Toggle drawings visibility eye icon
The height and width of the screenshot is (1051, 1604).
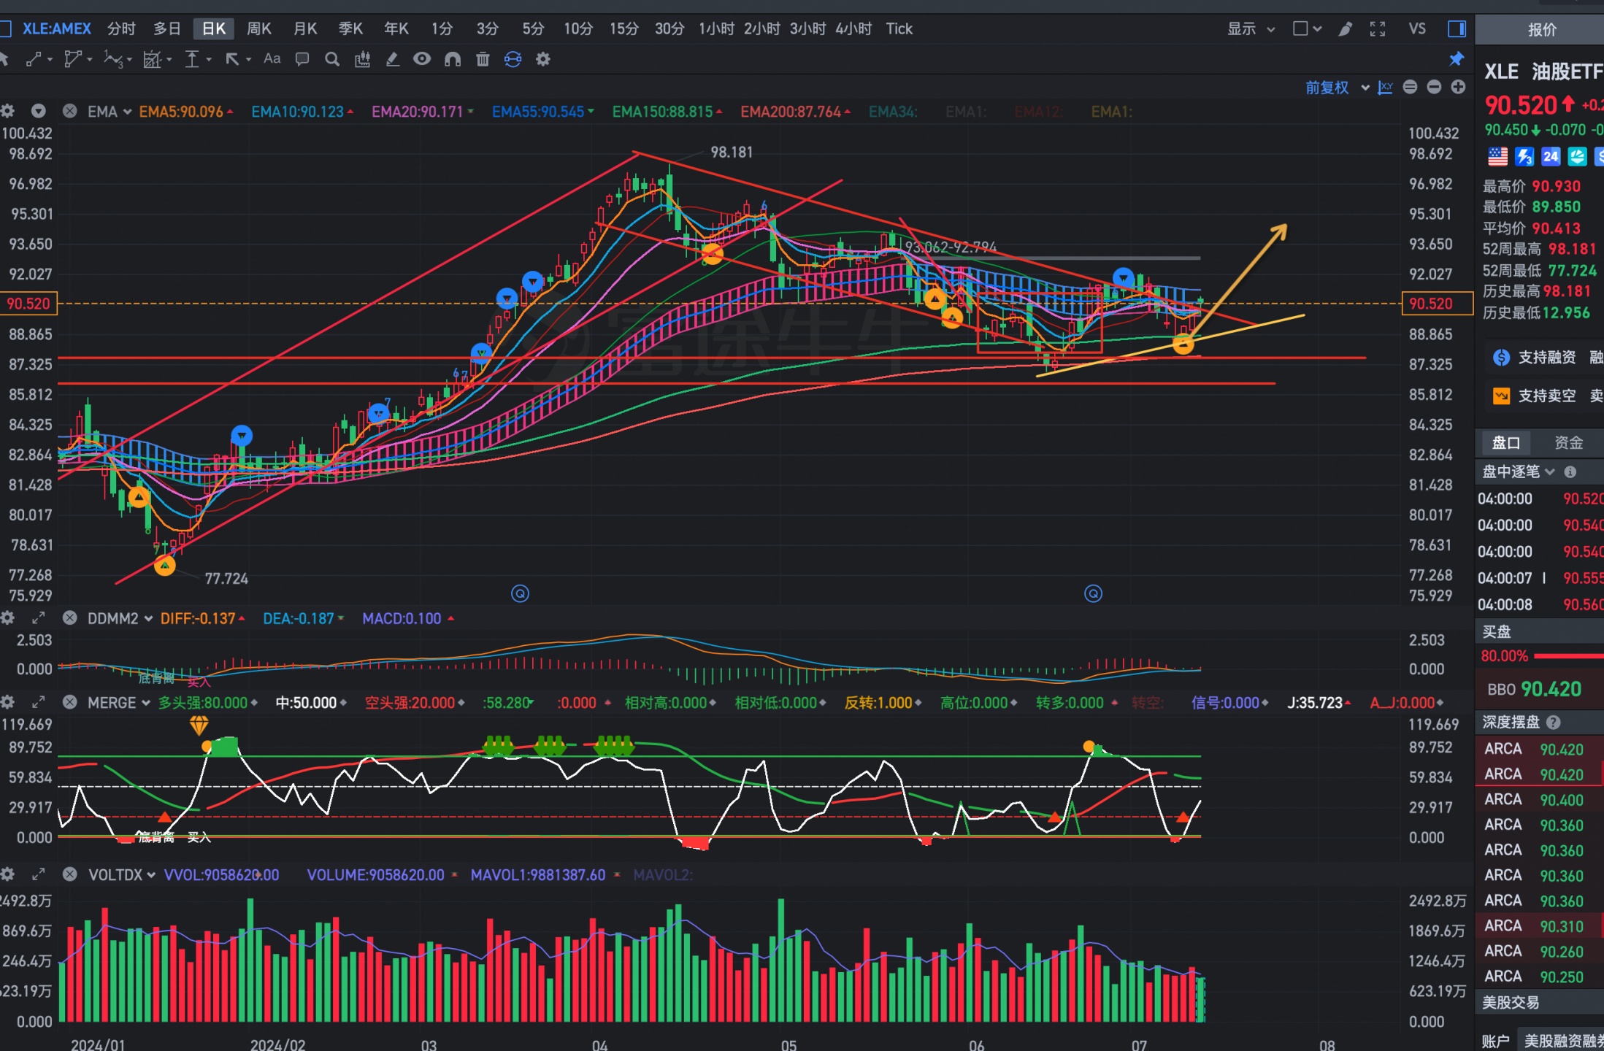click(x=422, y=60)
